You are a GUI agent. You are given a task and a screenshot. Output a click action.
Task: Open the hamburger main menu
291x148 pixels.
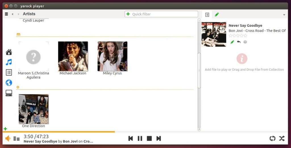pos(6,14)
